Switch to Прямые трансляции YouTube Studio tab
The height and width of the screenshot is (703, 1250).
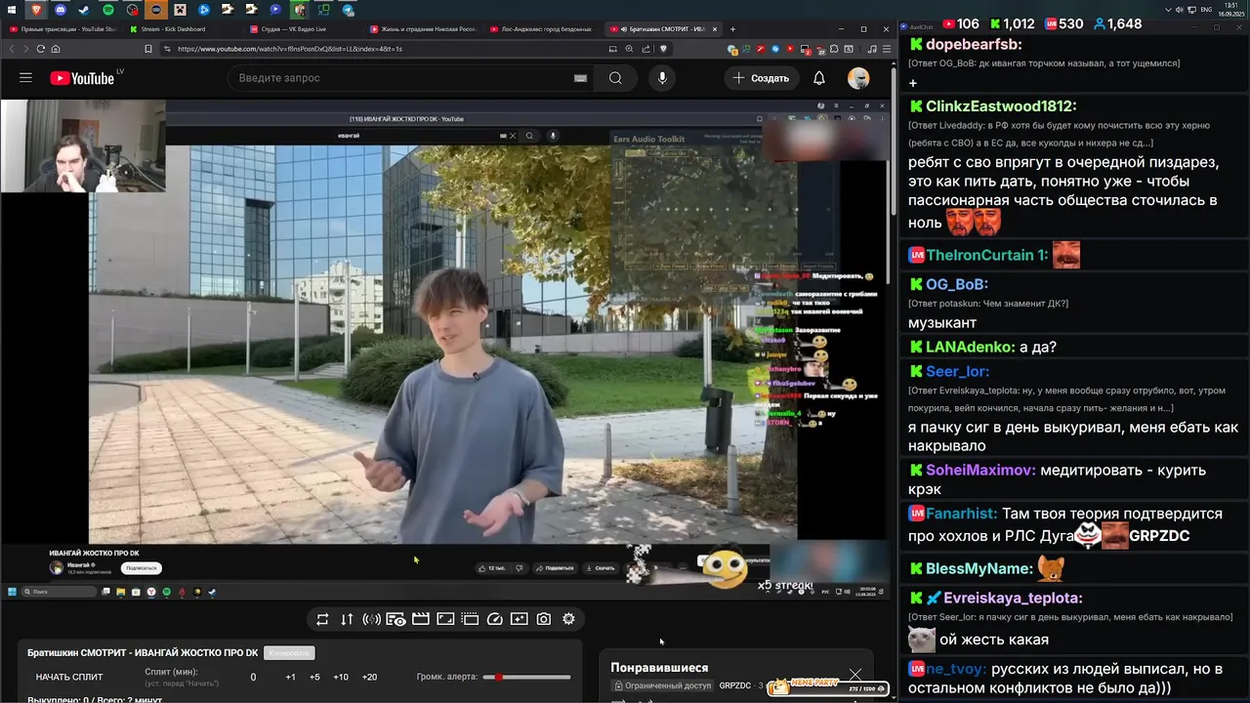point(62,29)
